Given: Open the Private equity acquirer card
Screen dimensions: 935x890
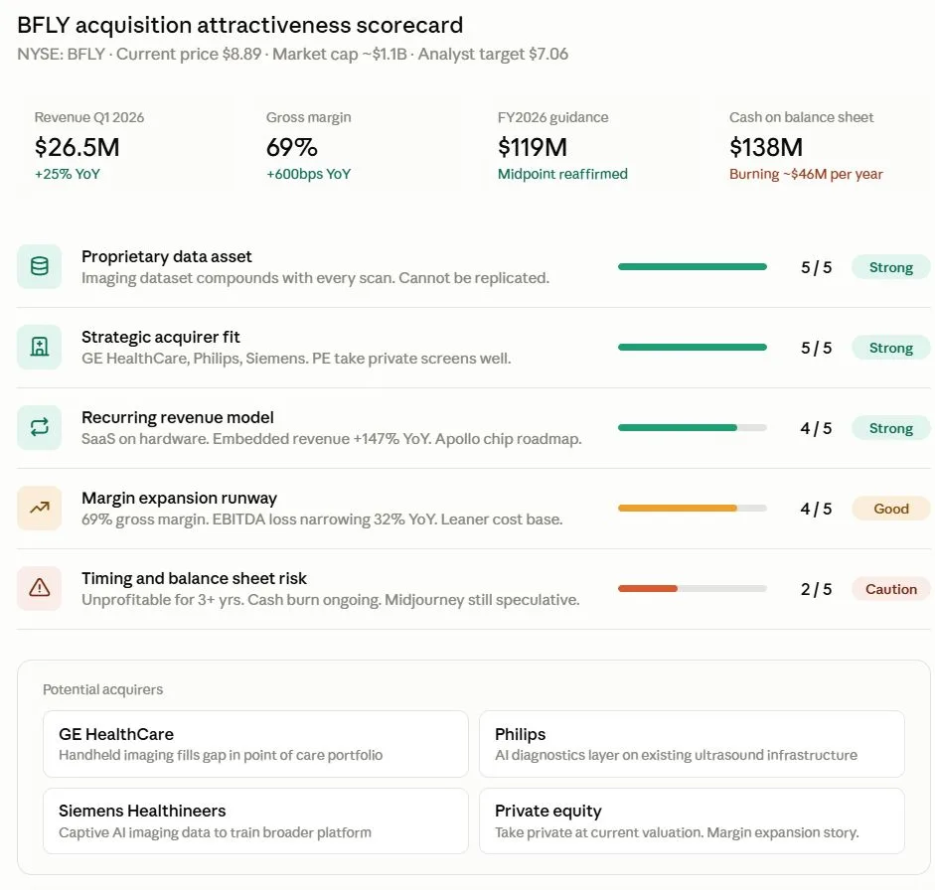Looking at the screenshot, I should [692, 820].
